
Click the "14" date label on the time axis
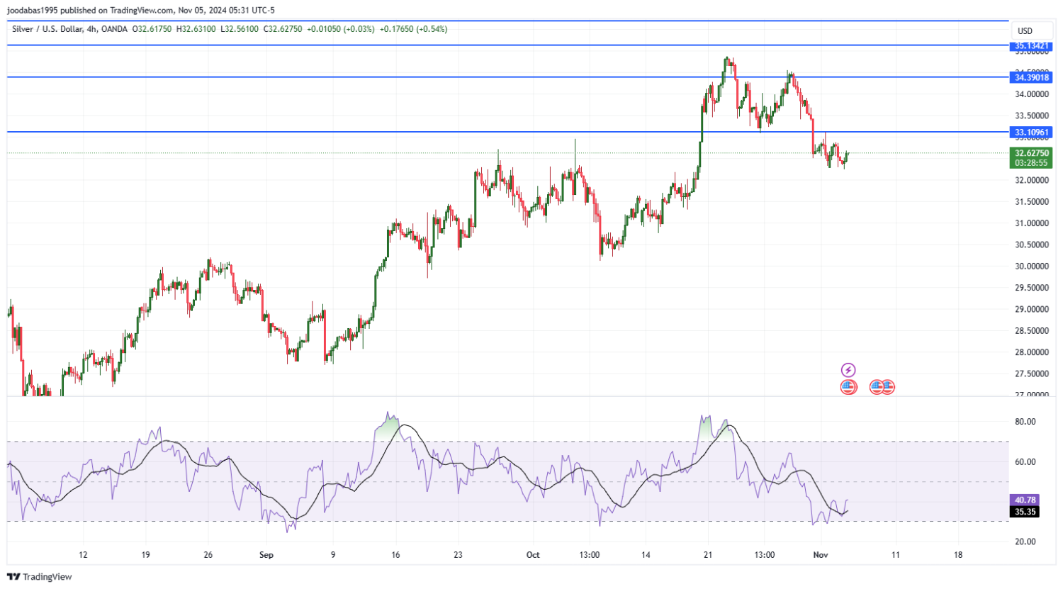pos(646,555)
